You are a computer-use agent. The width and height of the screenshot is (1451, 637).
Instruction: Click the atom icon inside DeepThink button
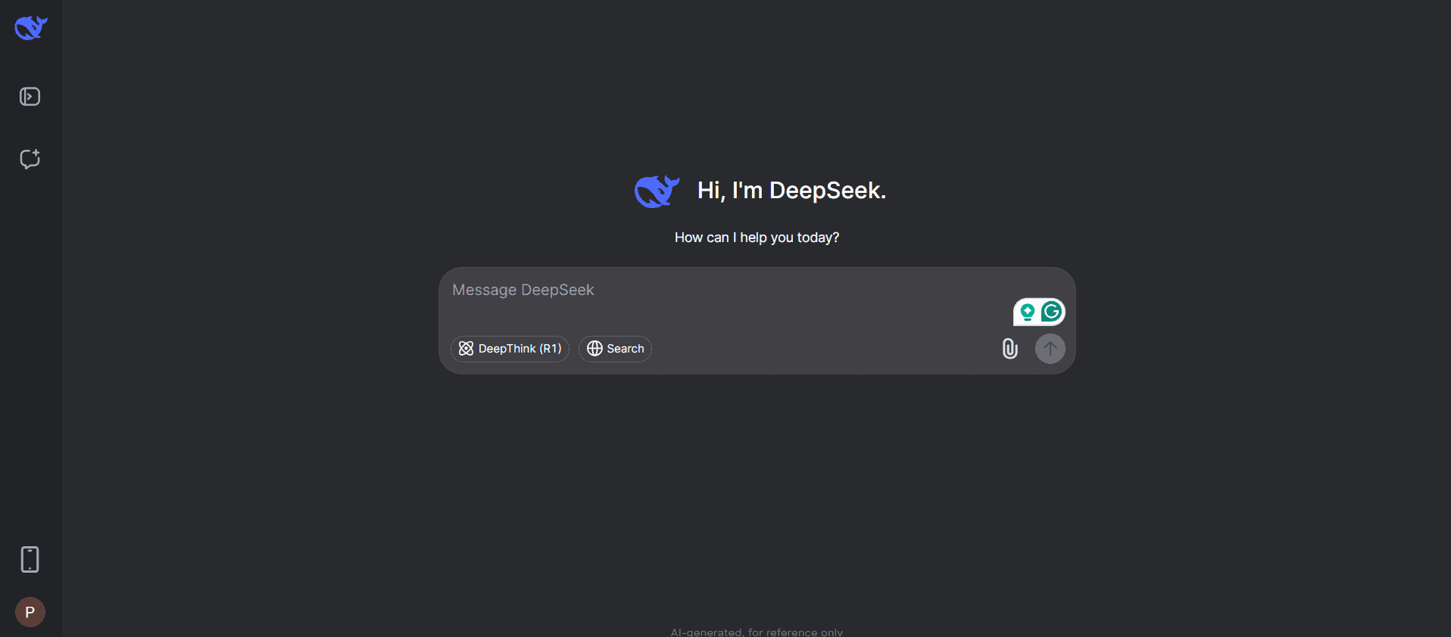point(466,349)
